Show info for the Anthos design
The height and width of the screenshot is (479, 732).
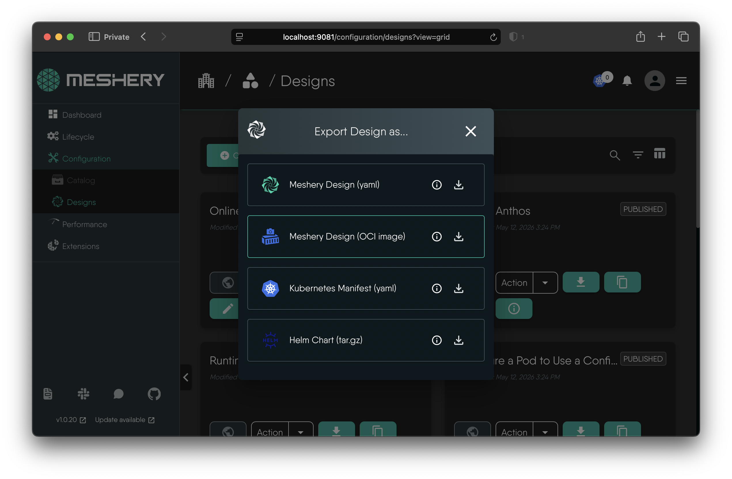514,308
